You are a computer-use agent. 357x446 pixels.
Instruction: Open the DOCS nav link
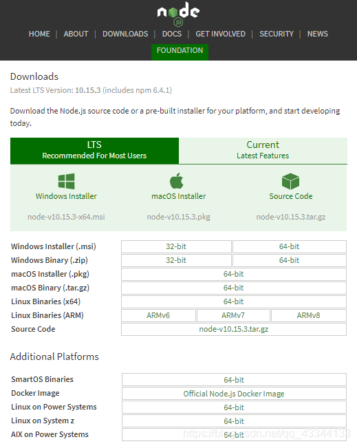click(x=172, y=34)
